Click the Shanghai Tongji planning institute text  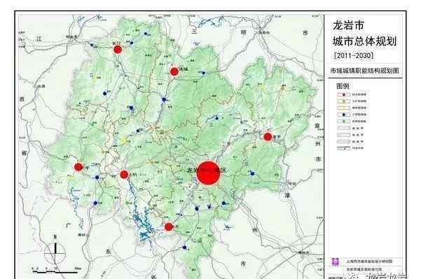(369, 261)
